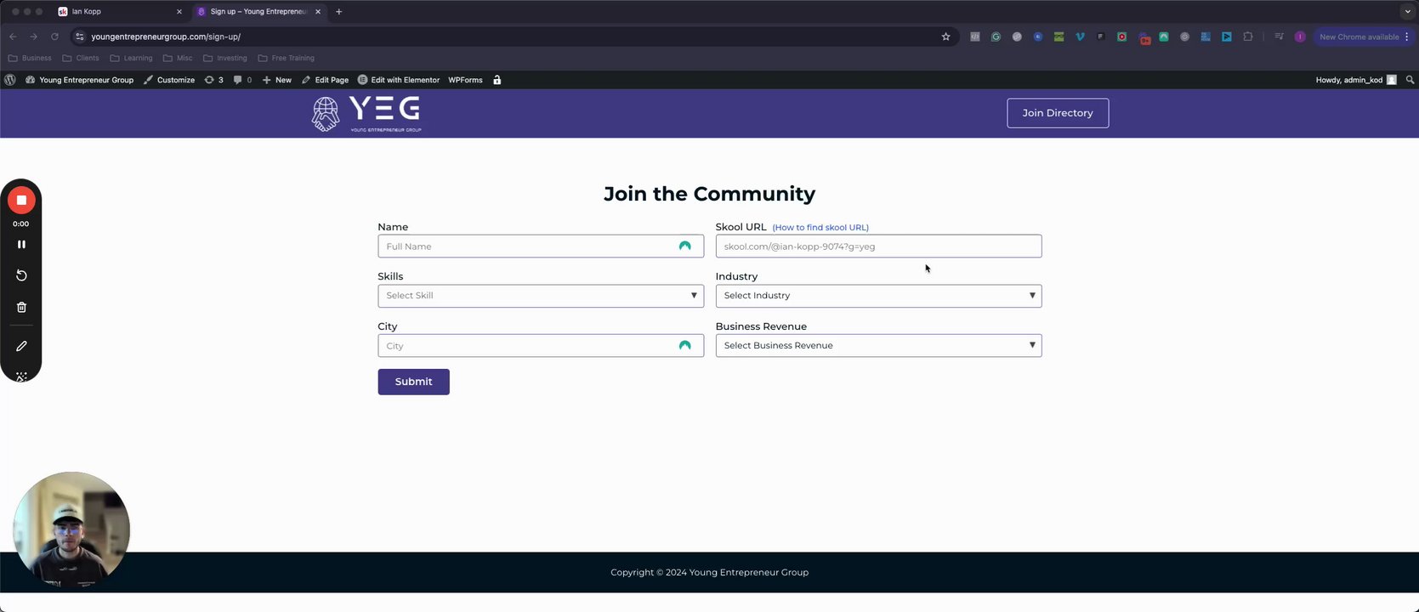Open the WordPress updates counter showing 3
The height and width of the screenshot is (612, 1419).
[x=214, y=80]
